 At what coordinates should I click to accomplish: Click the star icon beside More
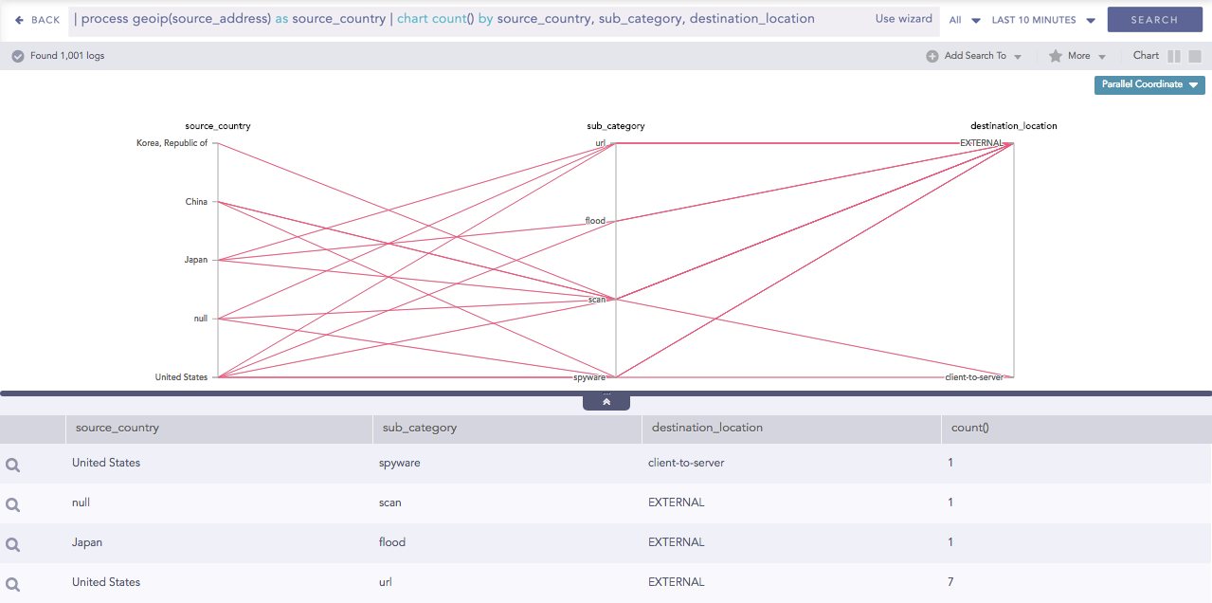point(1055,56)
